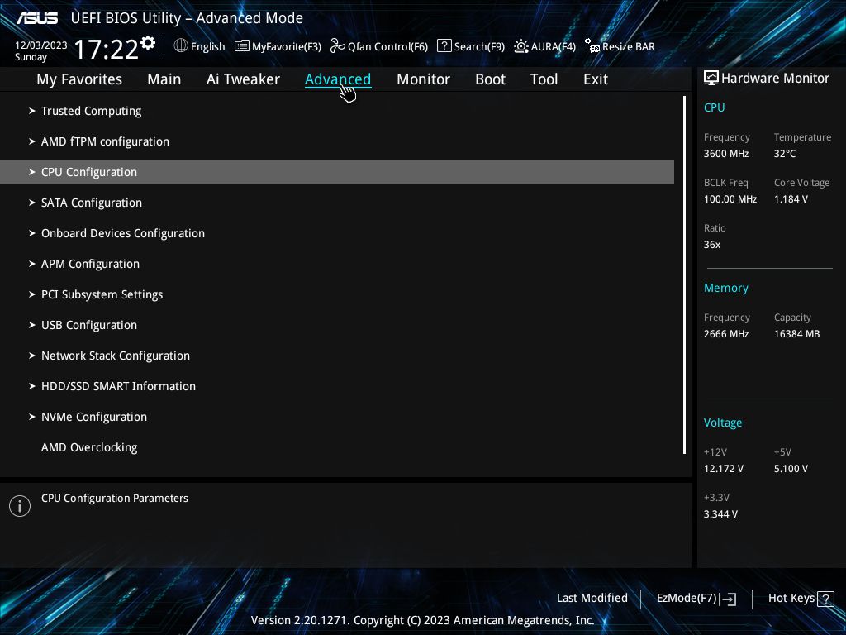Image resolution: width=846 pixels, height=635 pixels.
Task: Expand PCI Subsystem Settings arrow
Action: pyautogui.click(x=32, y=294)
